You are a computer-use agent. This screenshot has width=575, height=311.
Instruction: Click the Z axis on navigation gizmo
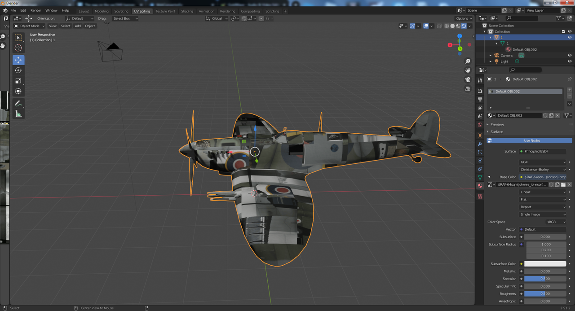point(460,36)
